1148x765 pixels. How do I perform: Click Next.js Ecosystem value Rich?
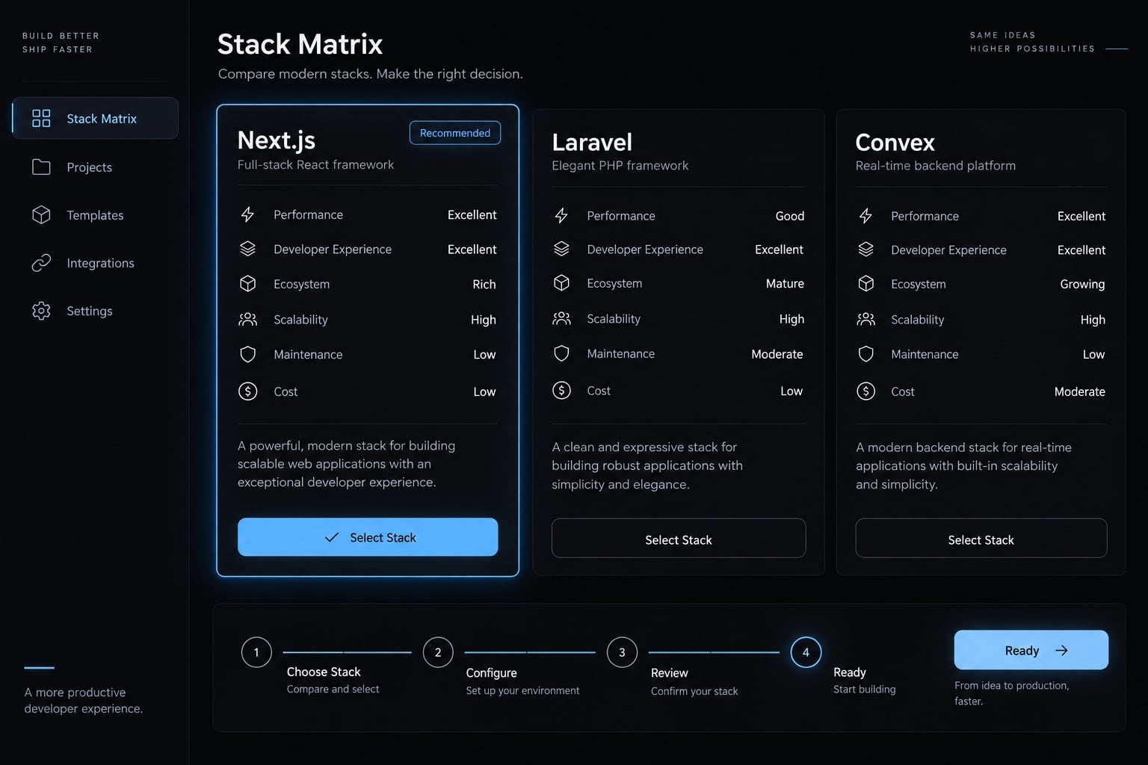(x=484, y=284)
